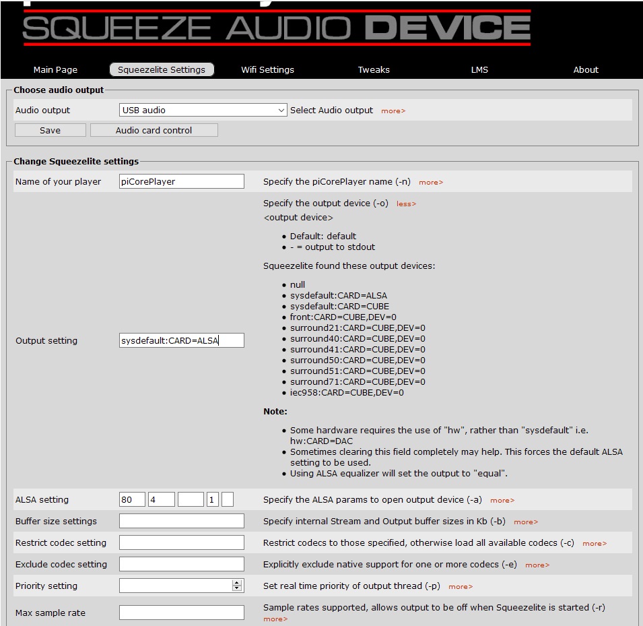
Task: Click the surround50:CARD=CUBE,DEV=0 device entry
Action: (358, 360)
